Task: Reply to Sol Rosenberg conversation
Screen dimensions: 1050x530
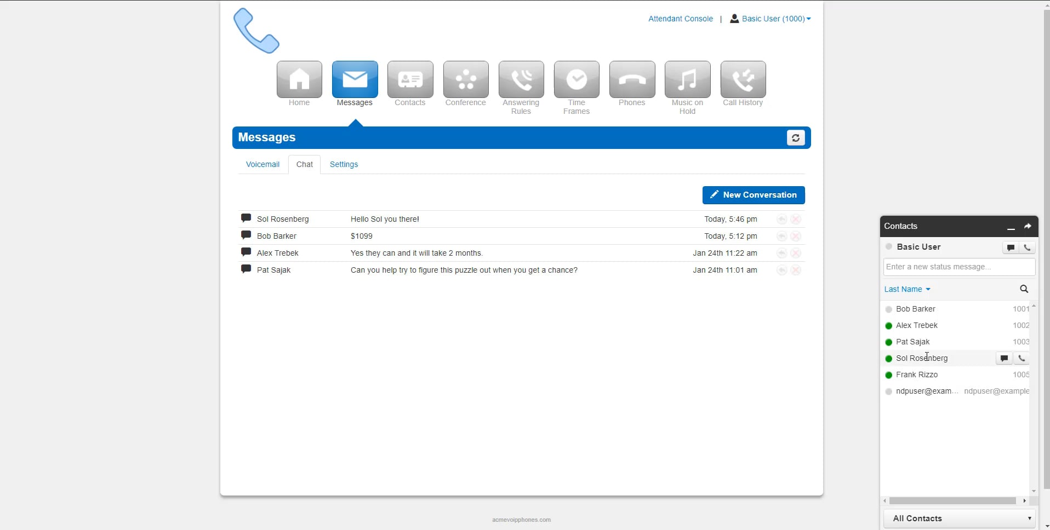Action: 781,219
